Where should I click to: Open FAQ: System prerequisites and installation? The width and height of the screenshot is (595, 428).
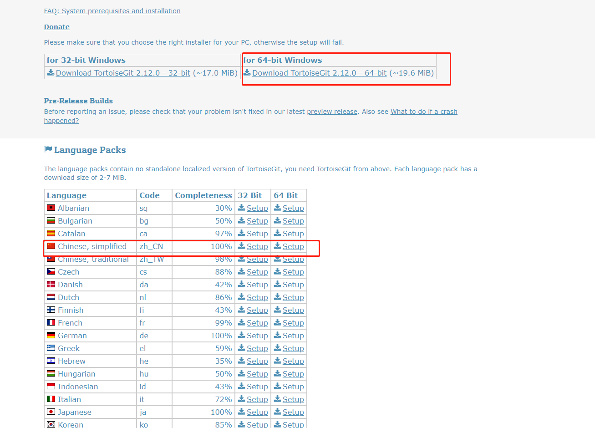pyautogui.click(x=112, y=10)
